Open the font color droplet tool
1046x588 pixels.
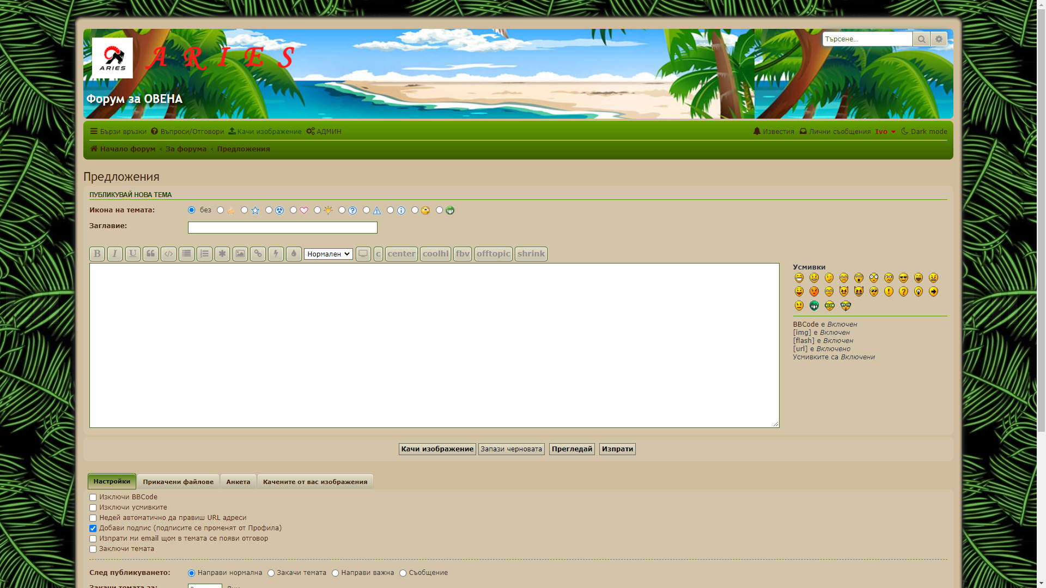294,254
